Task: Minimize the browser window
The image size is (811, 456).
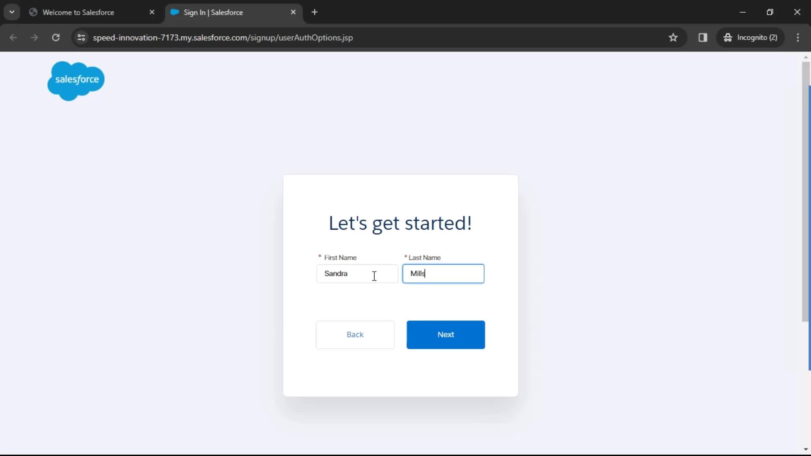Action: (743, 12)
